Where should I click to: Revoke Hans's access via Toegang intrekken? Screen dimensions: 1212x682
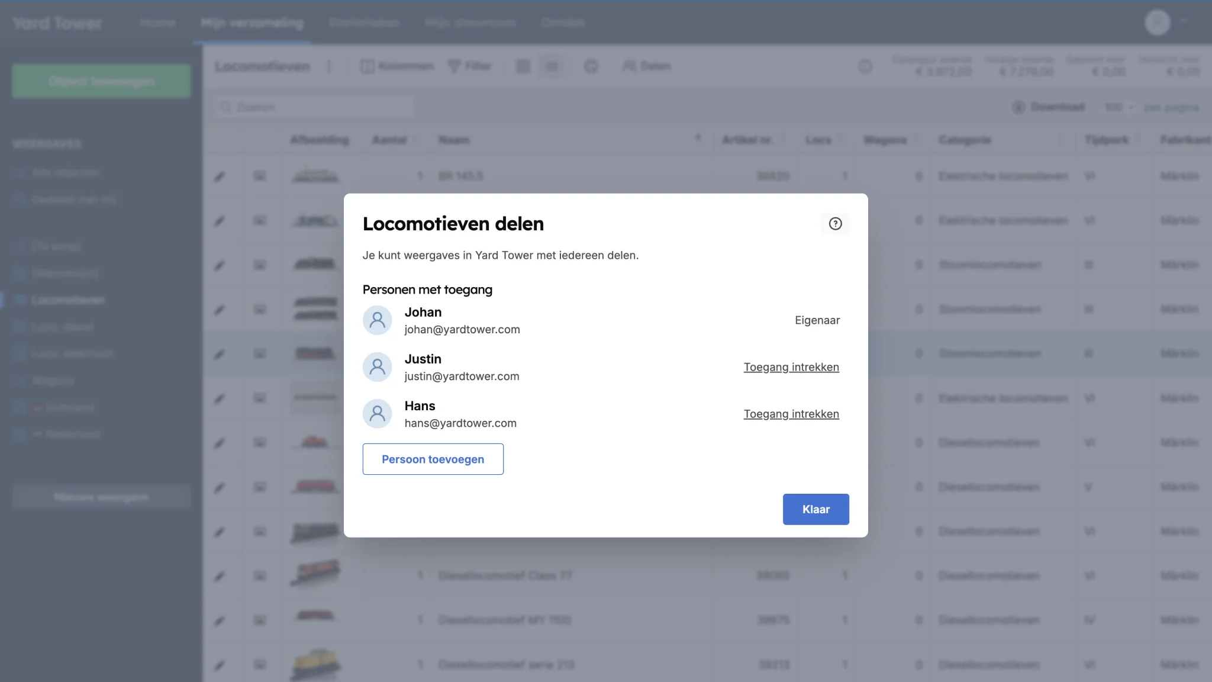point(791,414)
